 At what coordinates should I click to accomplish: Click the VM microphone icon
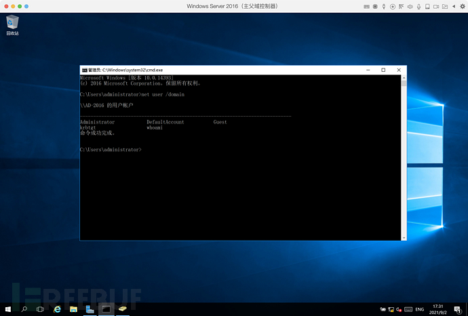(x=418, y=7)
